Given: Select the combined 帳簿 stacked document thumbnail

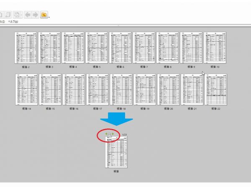Looking at the screenshot, I should (x=116, y=152).
